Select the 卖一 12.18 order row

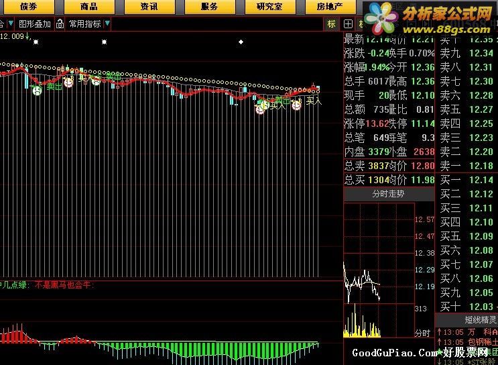pos(467,166)
